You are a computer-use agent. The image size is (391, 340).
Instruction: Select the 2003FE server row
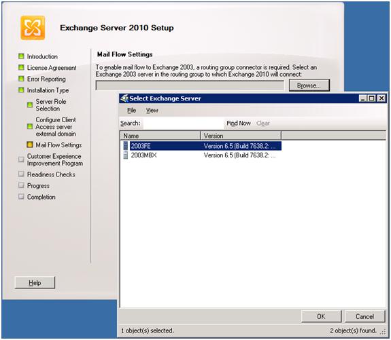(202, 146)
